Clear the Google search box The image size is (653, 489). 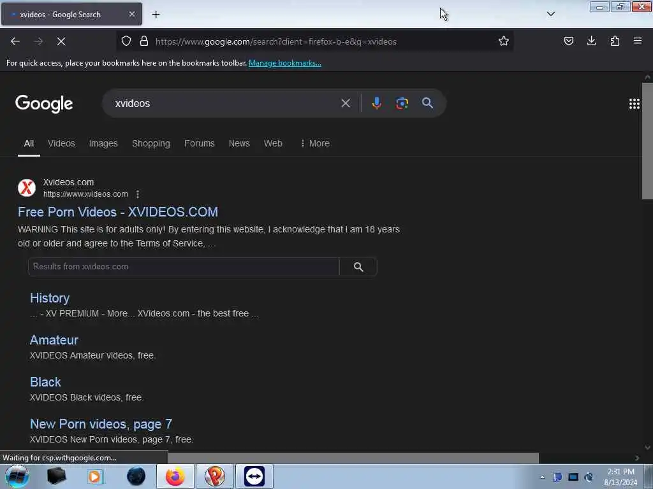pos(346,103)
